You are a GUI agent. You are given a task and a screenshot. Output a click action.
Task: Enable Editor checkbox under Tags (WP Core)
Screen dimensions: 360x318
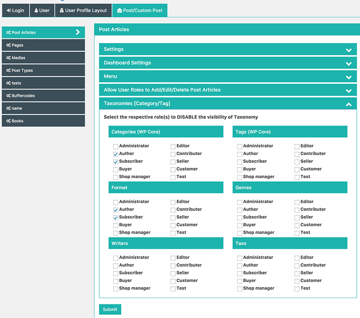[297, 147]
